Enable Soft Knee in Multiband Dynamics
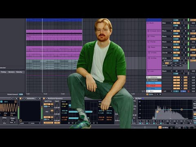Viewport: 196px width, 147px height. pyautogui.click(x=48, y=123)
